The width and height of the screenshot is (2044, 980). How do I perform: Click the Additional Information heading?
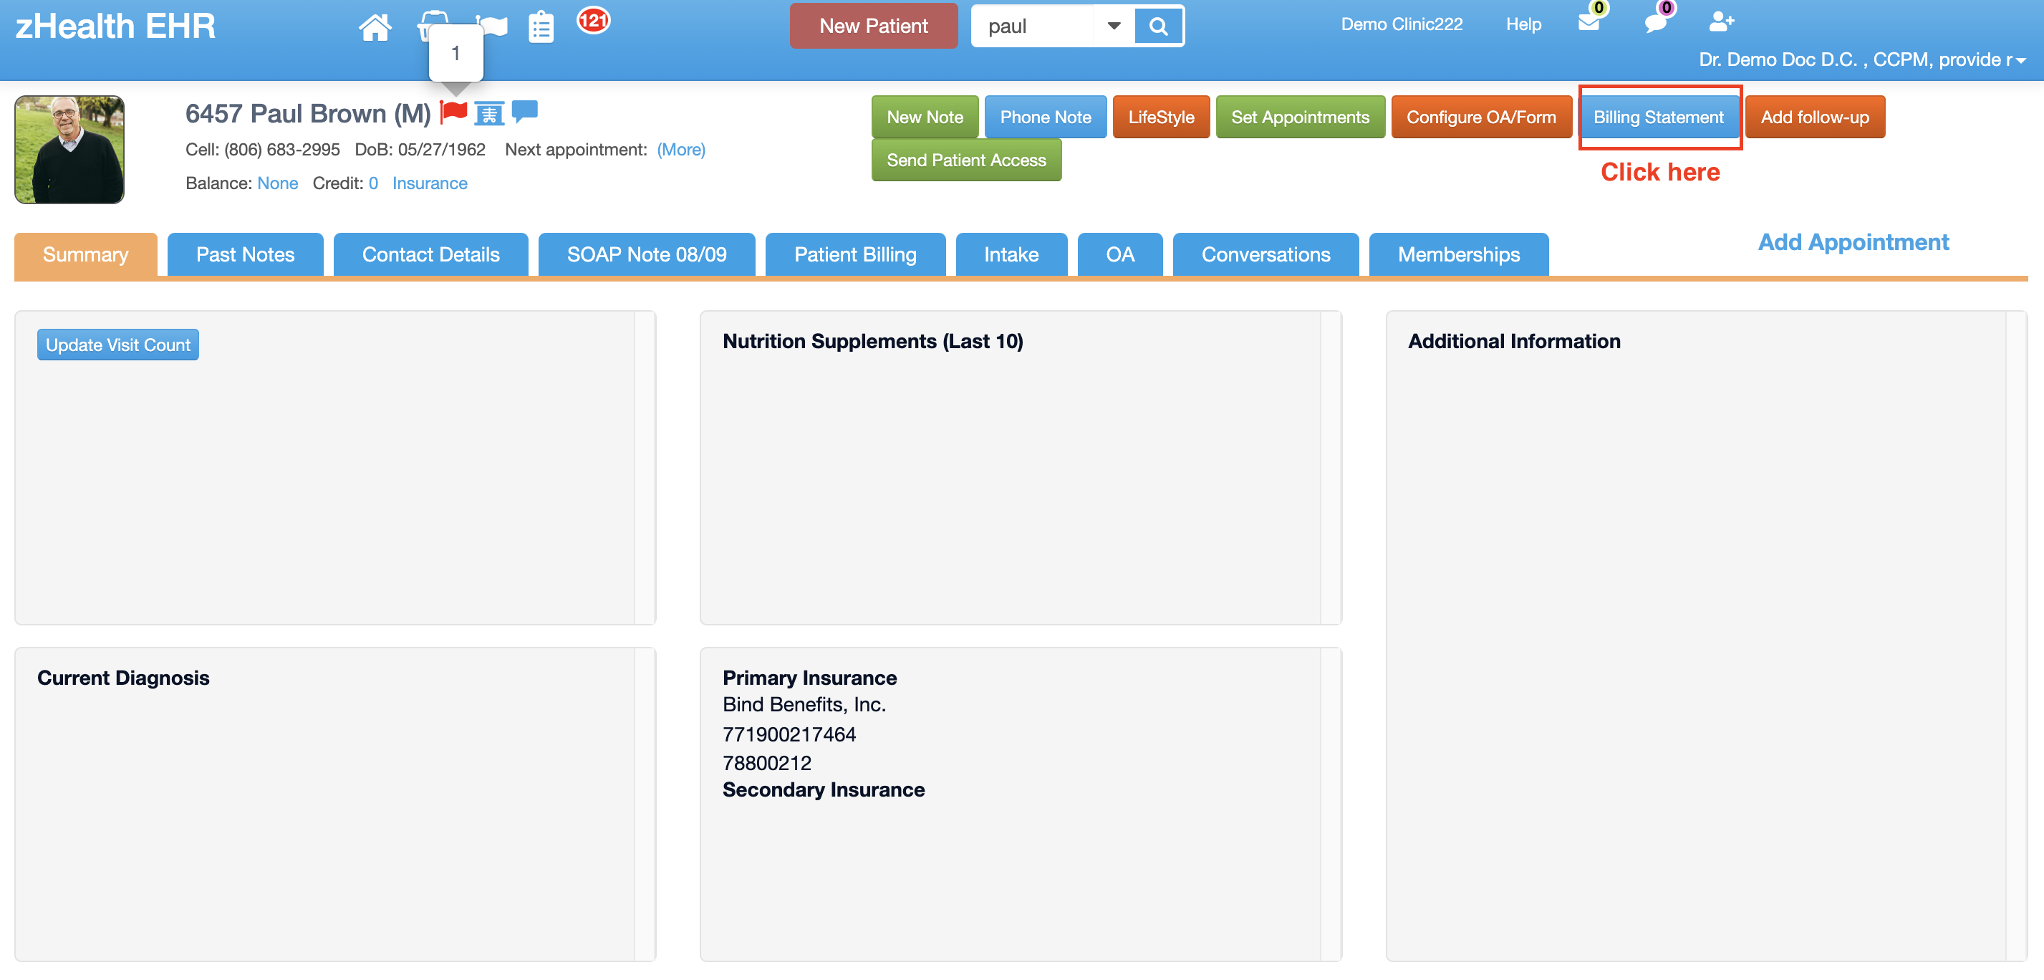click(x=1514, y=341)
